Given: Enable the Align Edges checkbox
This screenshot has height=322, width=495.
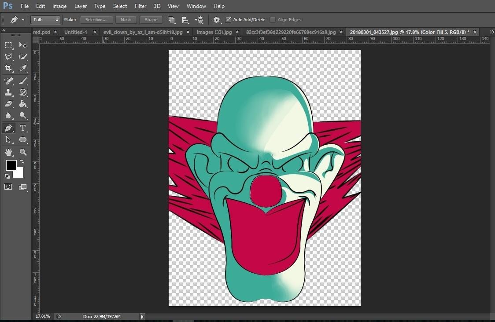Looking at the screenshot, I should point(273,20).
